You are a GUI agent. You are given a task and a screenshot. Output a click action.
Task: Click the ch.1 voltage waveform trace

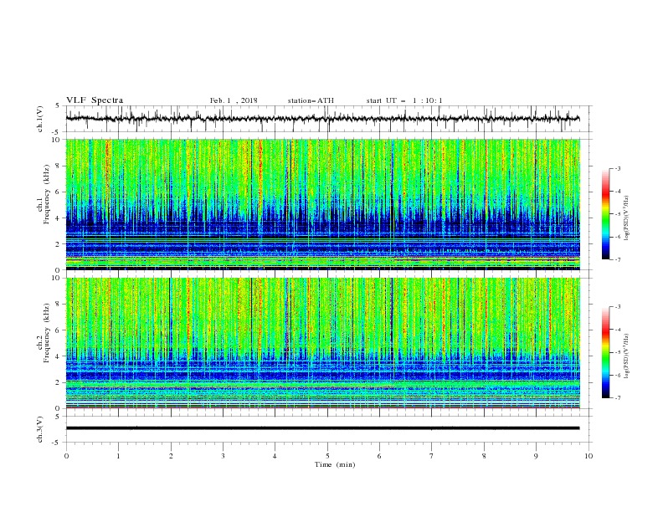pyautogui.click(x=322, y=119)
